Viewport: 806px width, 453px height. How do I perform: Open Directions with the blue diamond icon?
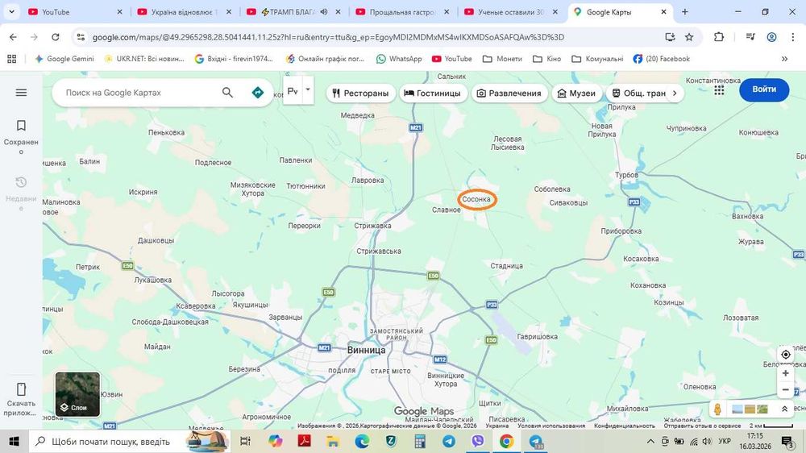pyautogui.click(x=258, y=93)
